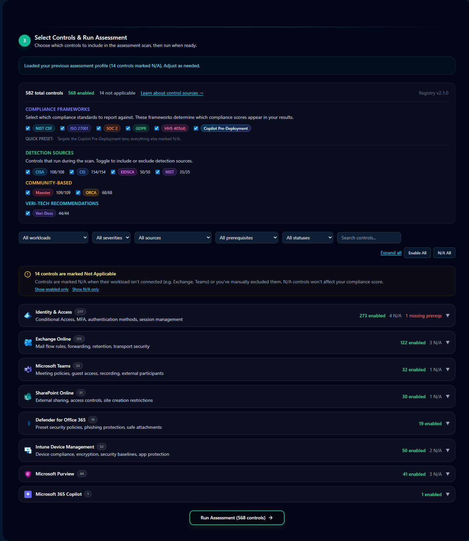Expand the Intune Device Management arrow
Viewport: 469px width, 541px height.
[x=448, y=450]
